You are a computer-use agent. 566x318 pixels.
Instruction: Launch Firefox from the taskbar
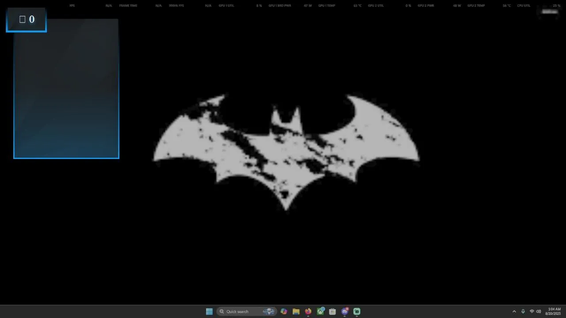[308, 311]
